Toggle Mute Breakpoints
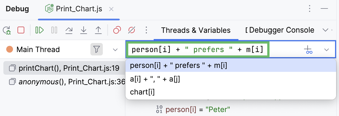 (x=132, y=30)
